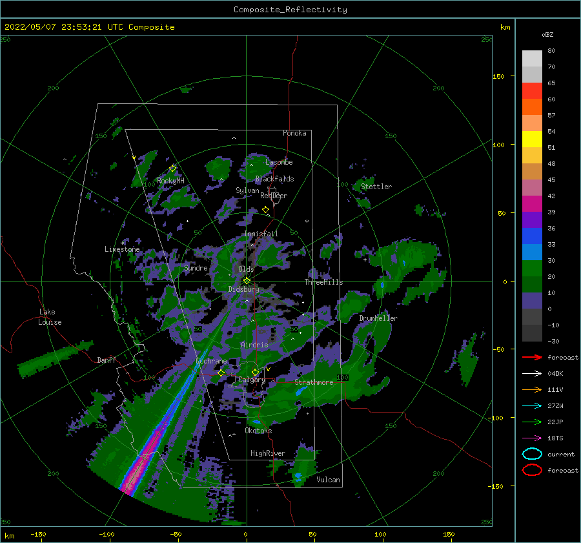Click the Composite_Reflectivity title
This screenshot has height=543, width=581.
click(x=290, y=10)
